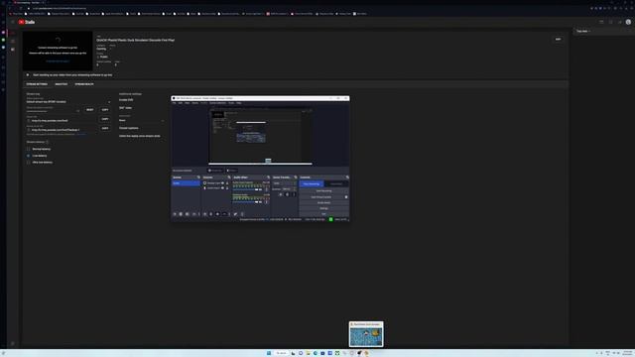Hide first source via its eye icon
Image resolution: width=635 pixels, height=357 pixels.
click(222, 182)
